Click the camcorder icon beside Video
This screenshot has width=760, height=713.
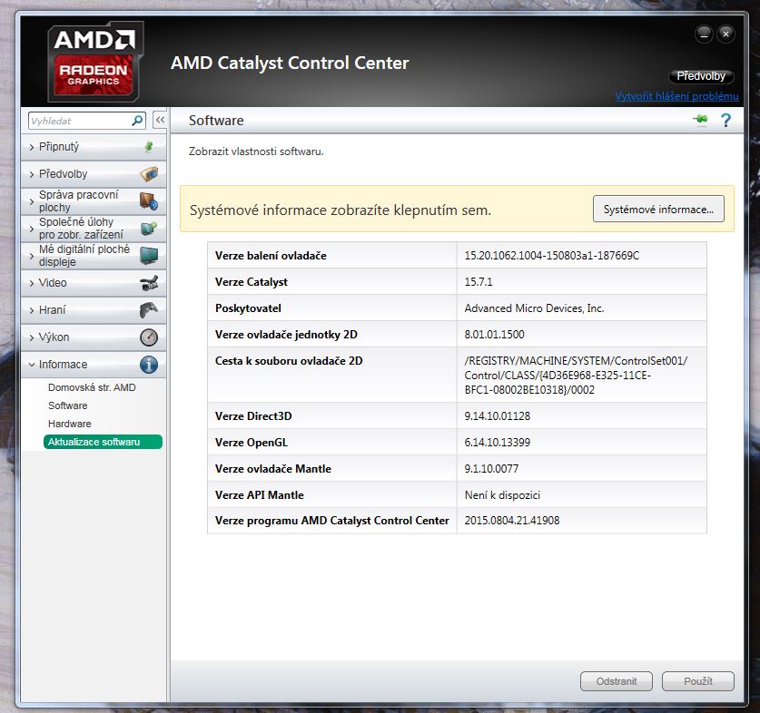pos(149,283)
